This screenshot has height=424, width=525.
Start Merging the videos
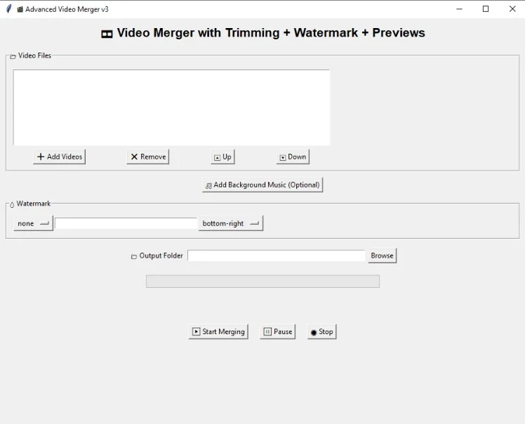(218, 331)
